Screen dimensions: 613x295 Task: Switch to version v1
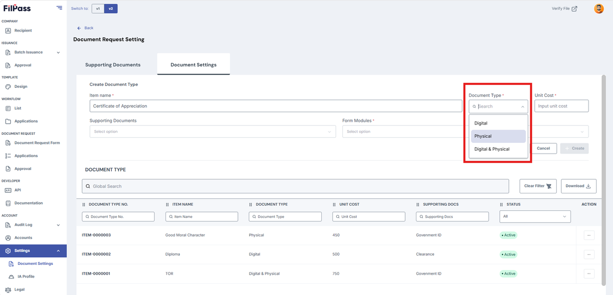tap(98, 9)
